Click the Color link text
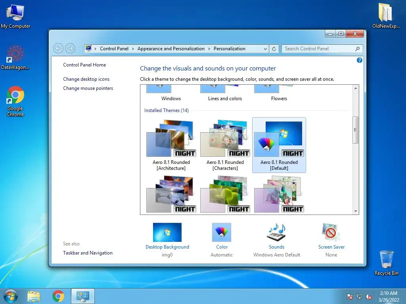This screenshot has height=304, width=406. pyautogui.click(x=222, y=247)
